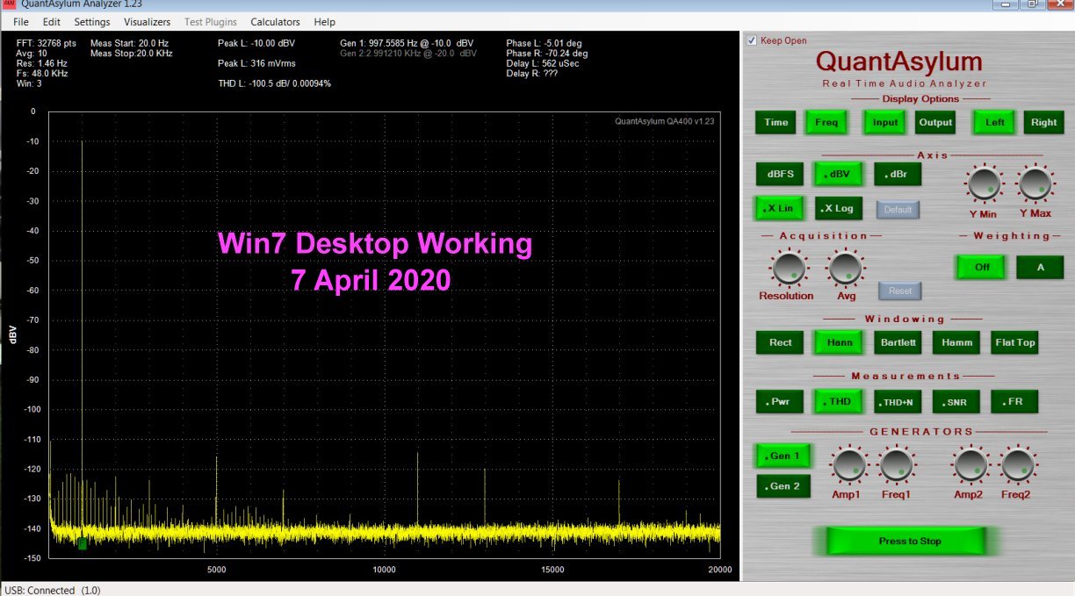Select the Flat Top window
The width and height of the screenshot is (1075, 596).
(1014, 342)
